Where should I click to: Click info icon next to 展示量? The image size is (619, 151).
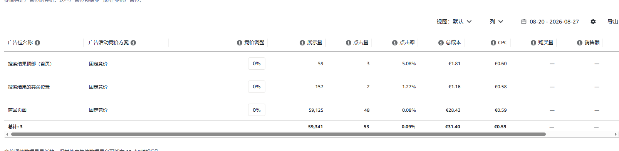[302, 43]
